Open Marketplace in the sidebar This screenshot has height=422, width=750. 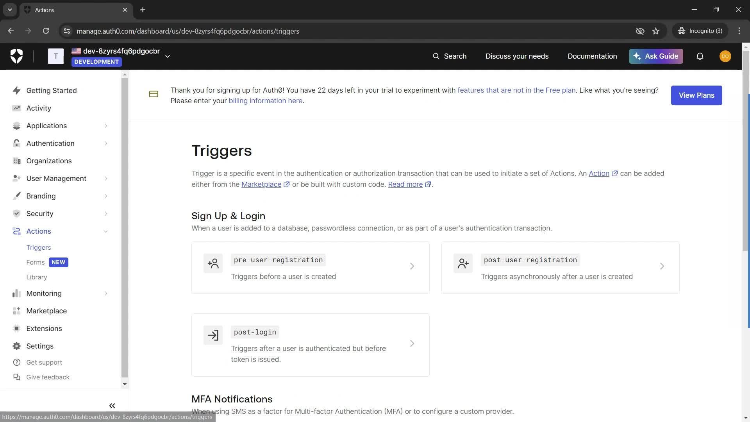[46, 311]
